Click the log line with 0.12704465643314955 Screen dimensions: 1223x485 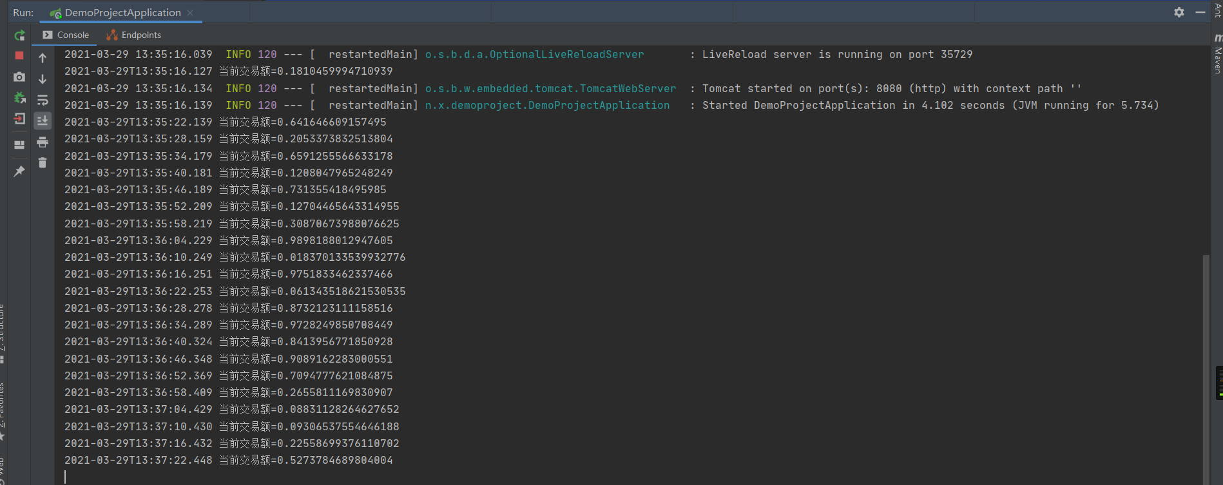(x=231, y=207)
